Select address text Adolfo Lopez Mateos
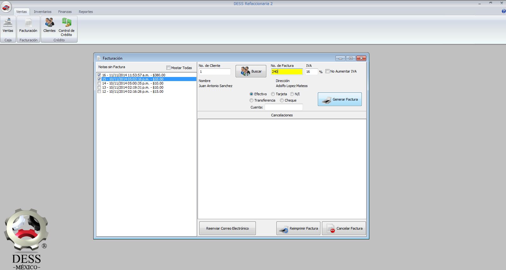 (292, 86)
